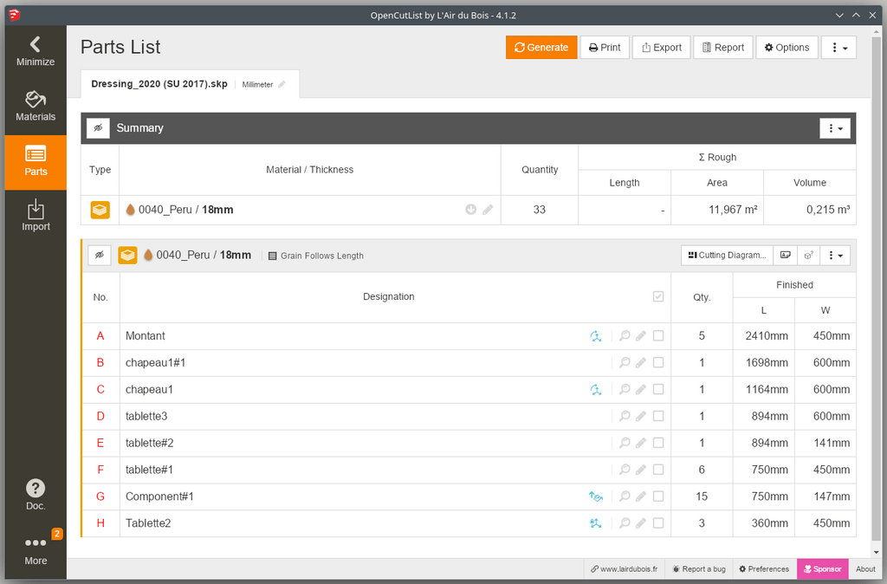Edit the Millimeter unit setting pencil
The image size is (887, 584).
tap(282, 84)
